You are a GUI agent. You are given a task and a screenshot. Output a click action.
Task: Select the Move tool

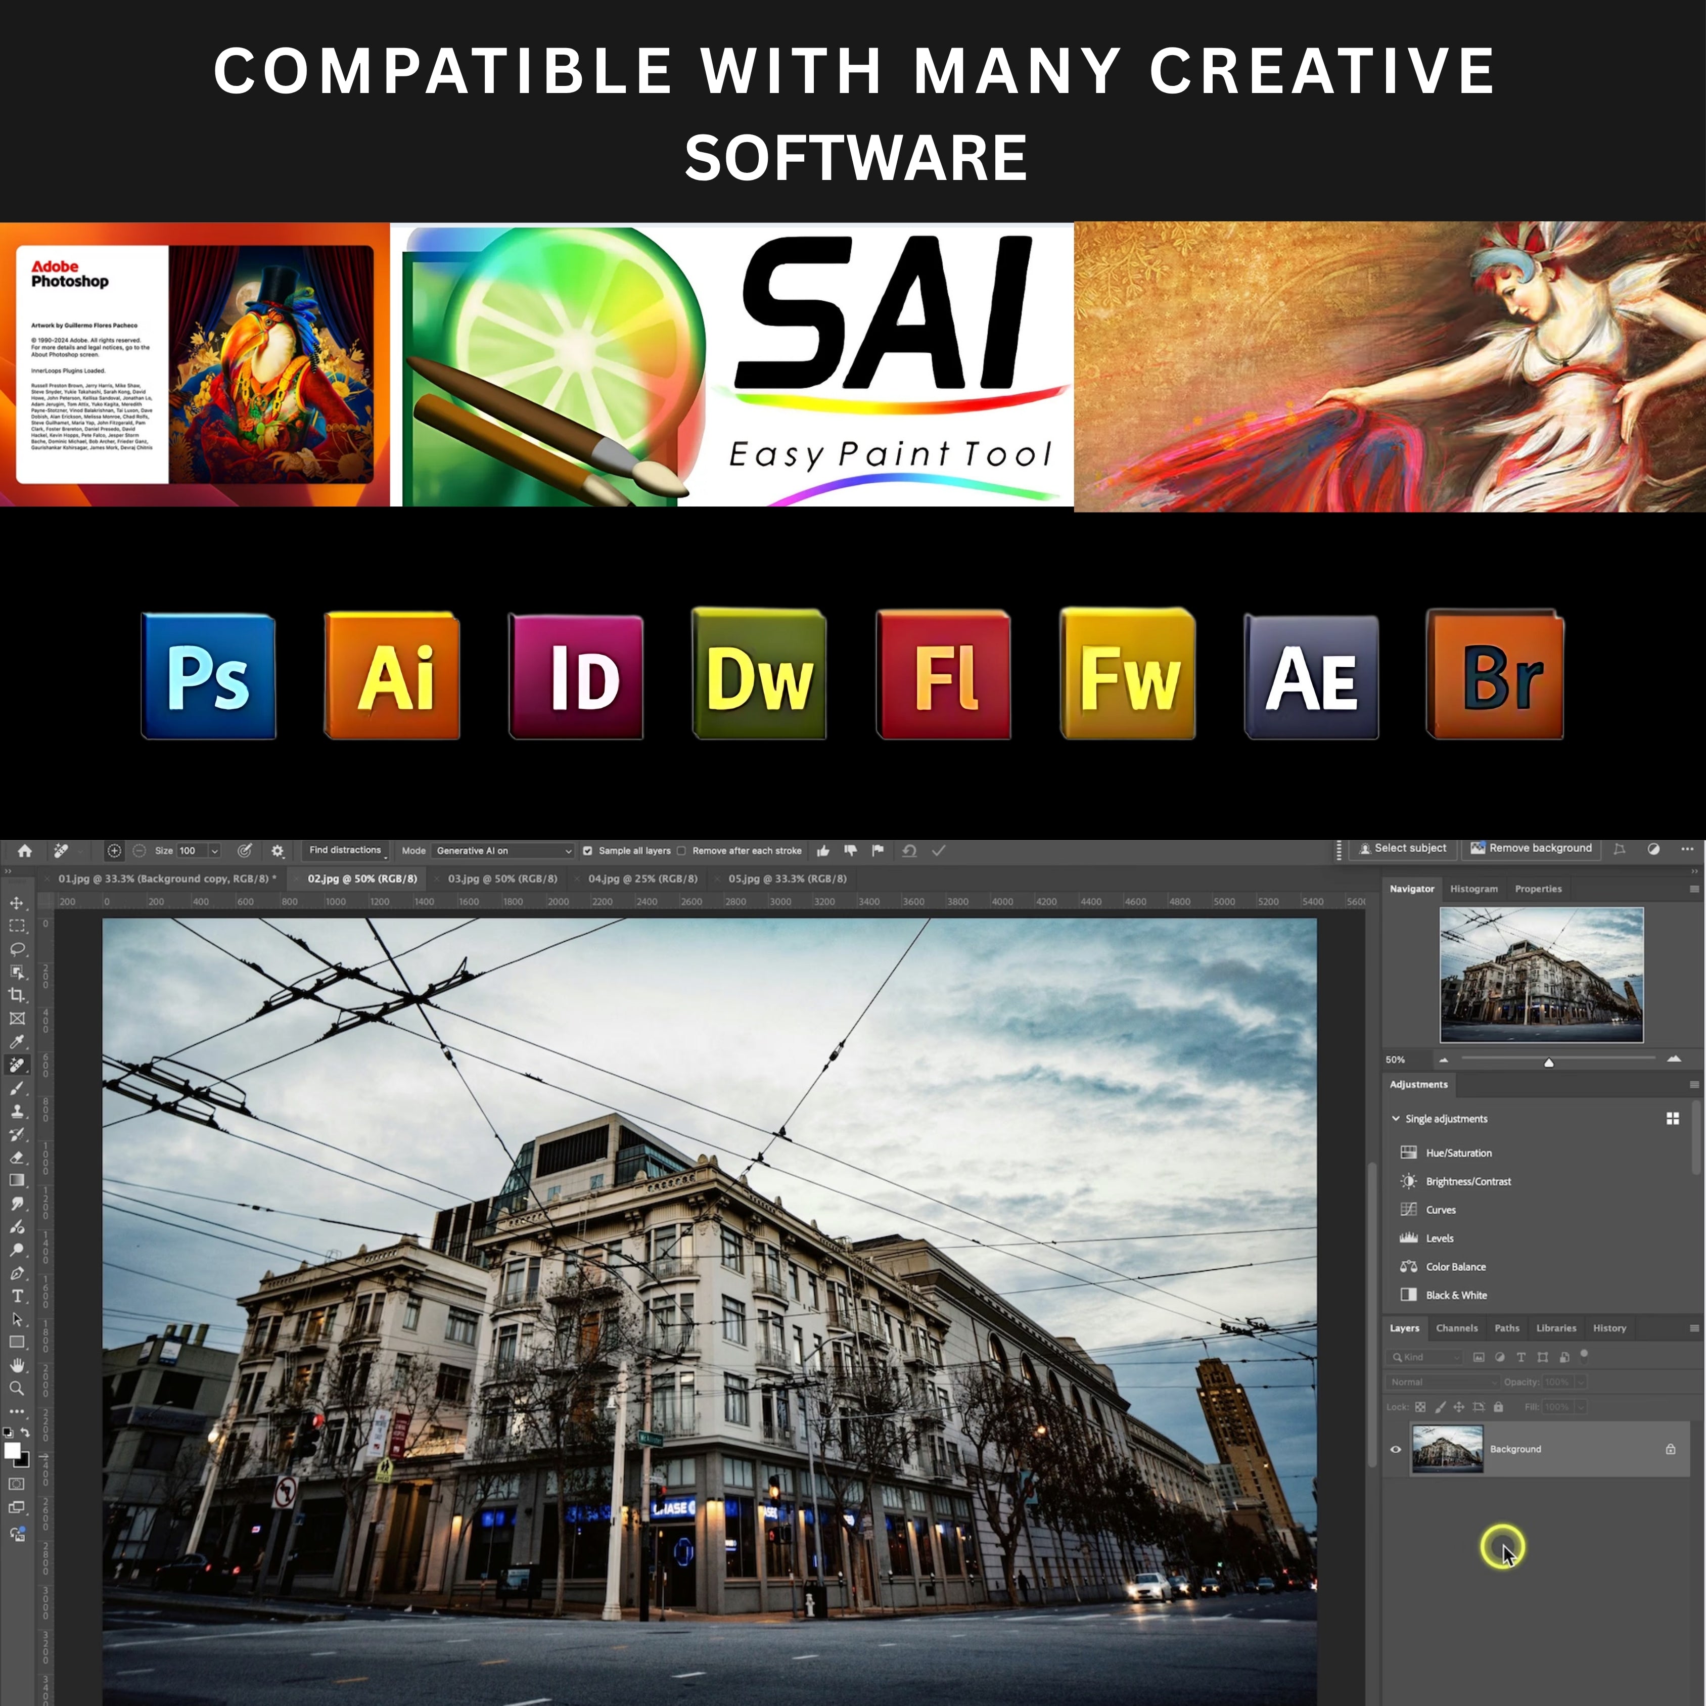coord(17,902)
